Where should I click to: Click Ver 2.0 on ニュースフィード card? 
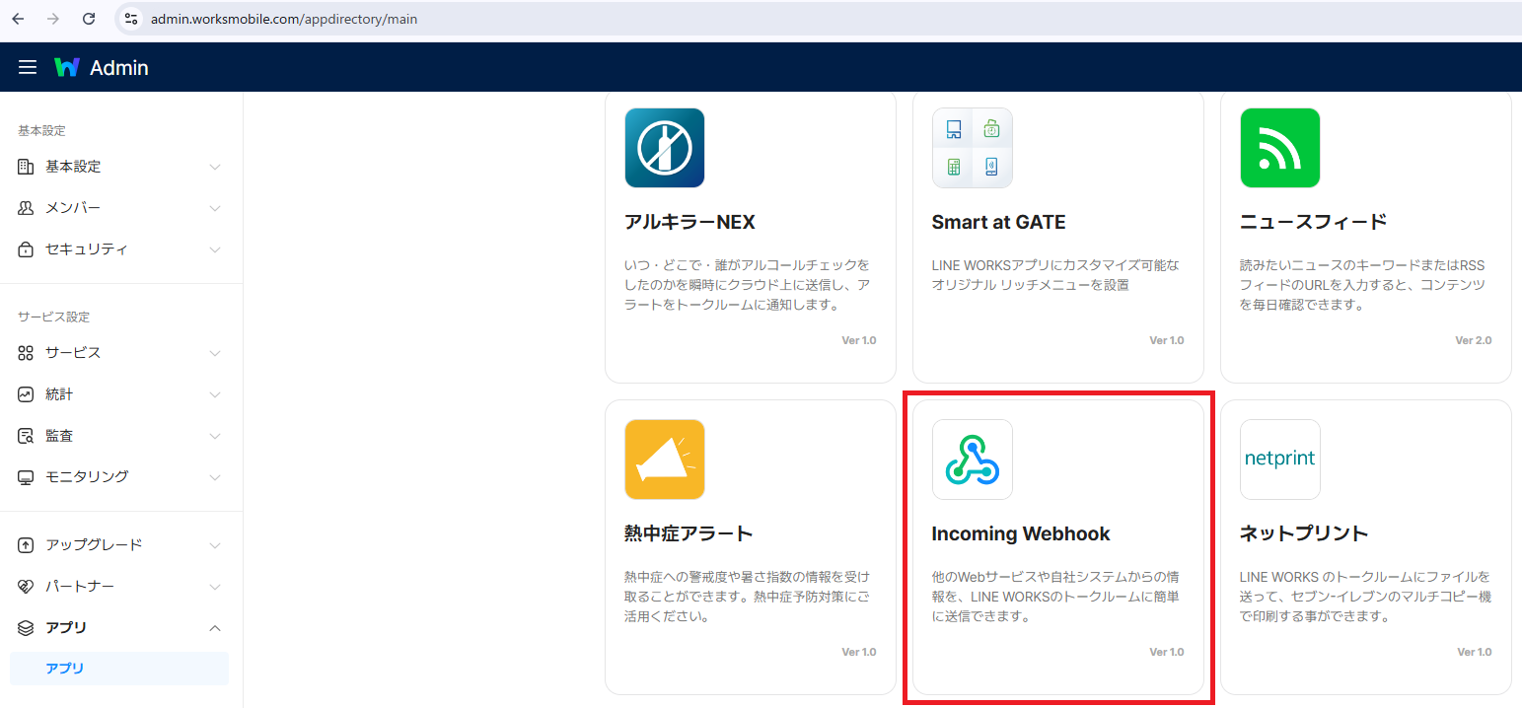[x=1474, y=340]
